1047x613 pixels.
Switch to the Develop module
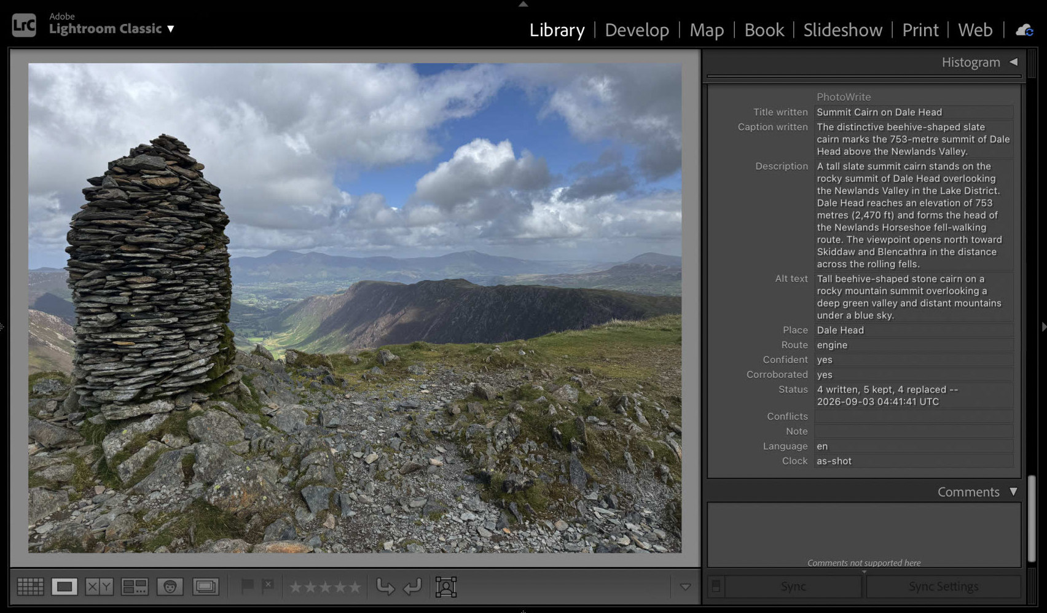(x=637, y=30)
